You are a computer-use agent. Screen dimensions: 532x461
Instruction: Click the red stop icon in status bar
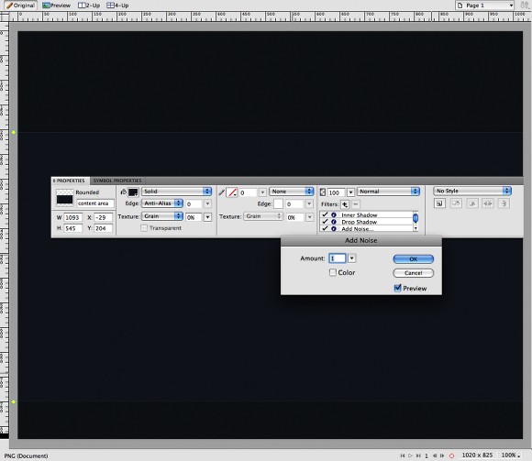point(451,456)
